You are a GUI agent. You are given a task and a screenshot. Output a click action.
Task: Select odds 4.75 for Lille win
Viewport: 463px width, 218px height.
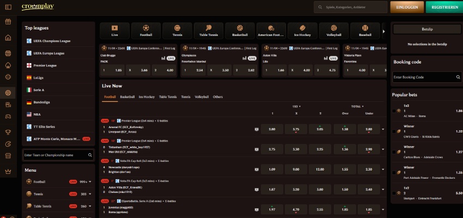pos(326,70)
